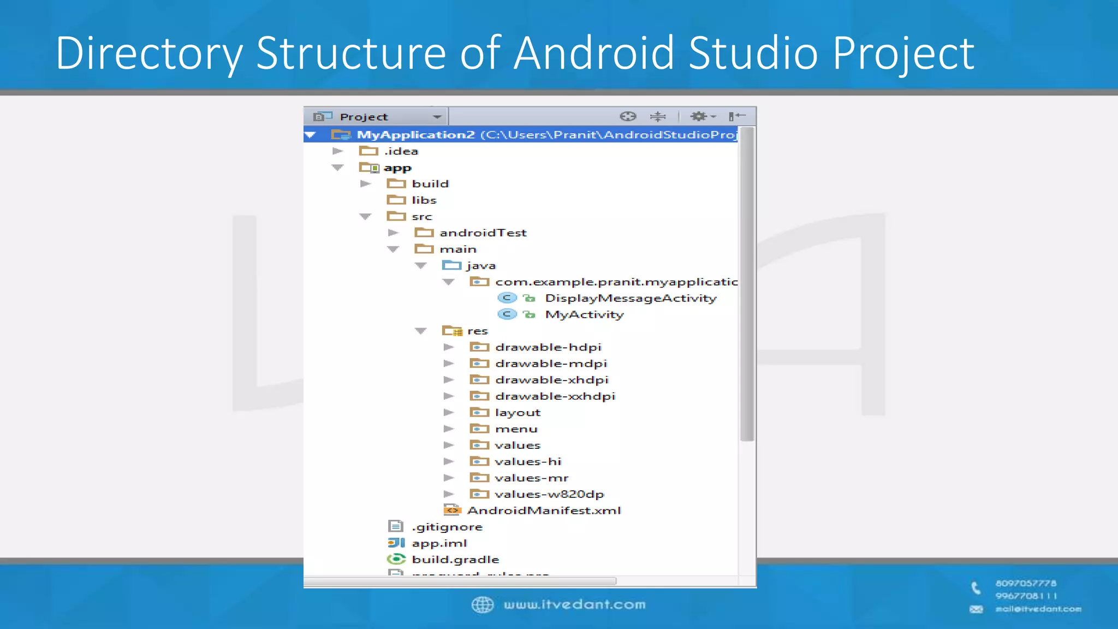The image size is (1118, 629).
Task: Click the libs folder icon
Action: (396, 200)
